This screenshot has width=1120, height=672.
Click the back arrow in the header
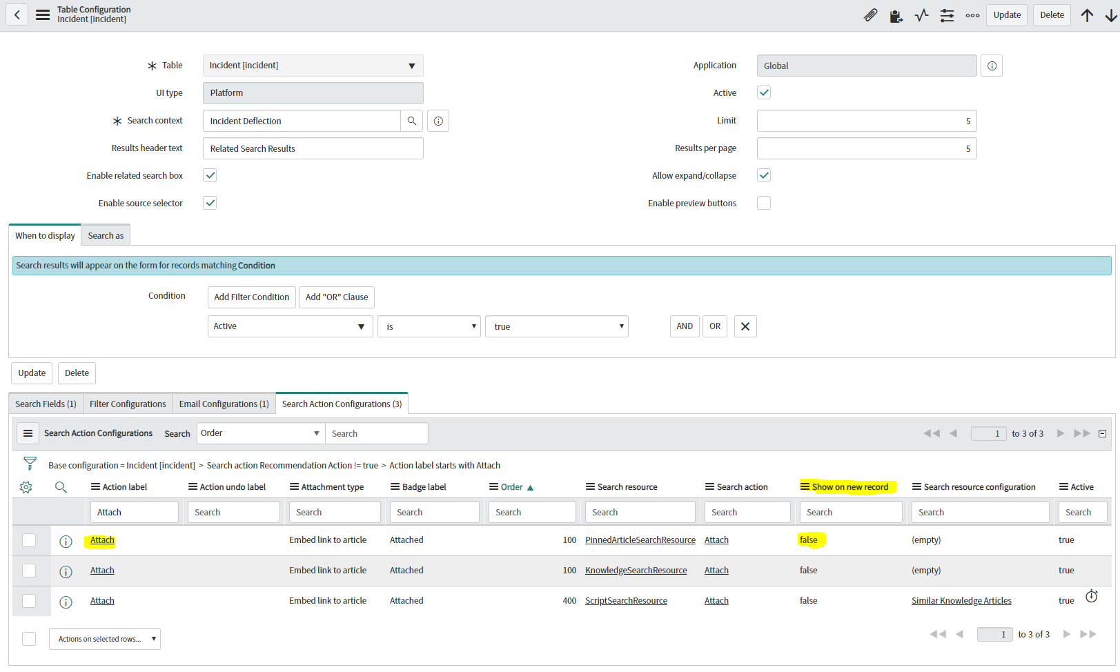17,14
